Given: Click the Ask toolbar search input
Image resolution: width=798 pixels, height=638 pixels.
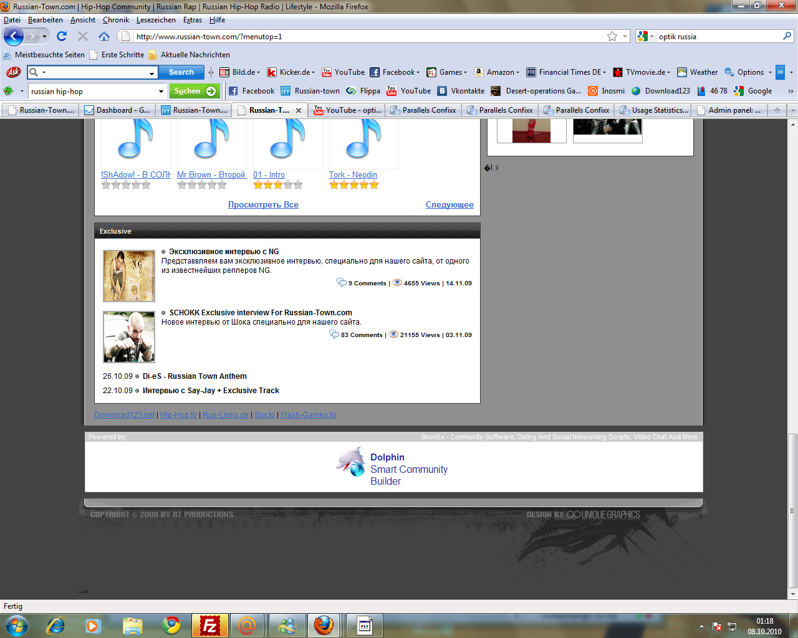Looking at the screenshot, I should coord(92,72).
